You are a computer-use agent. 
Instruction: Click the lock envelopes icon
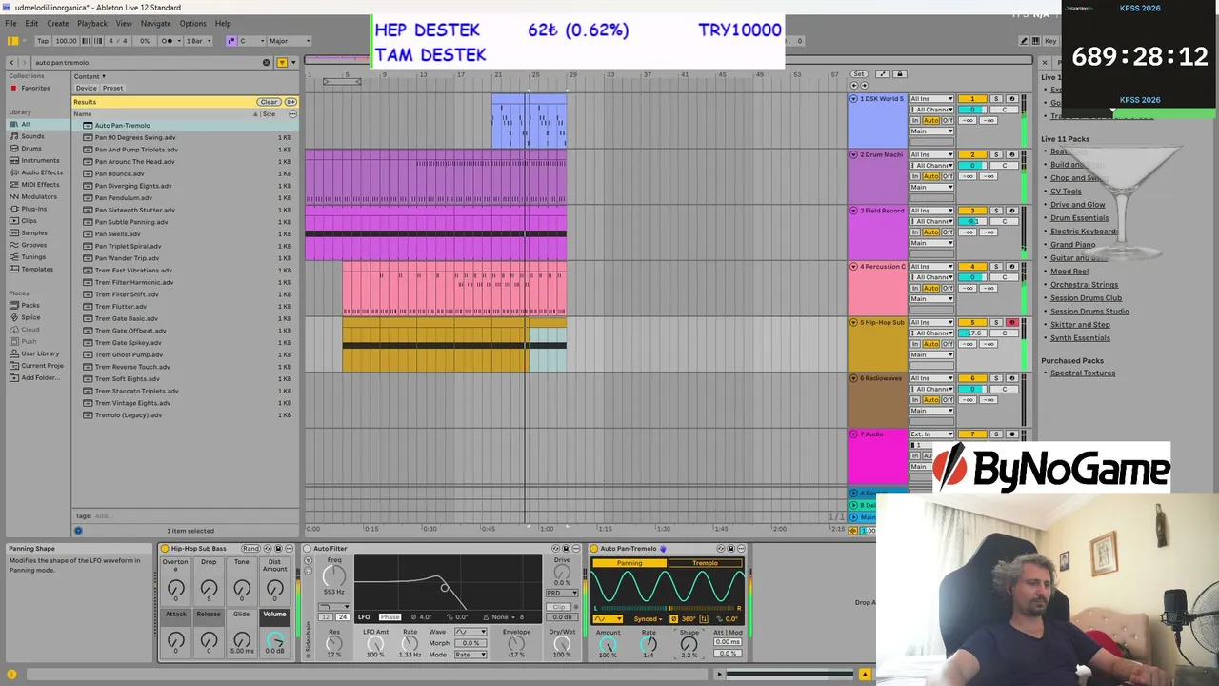(x=899, y=74)
